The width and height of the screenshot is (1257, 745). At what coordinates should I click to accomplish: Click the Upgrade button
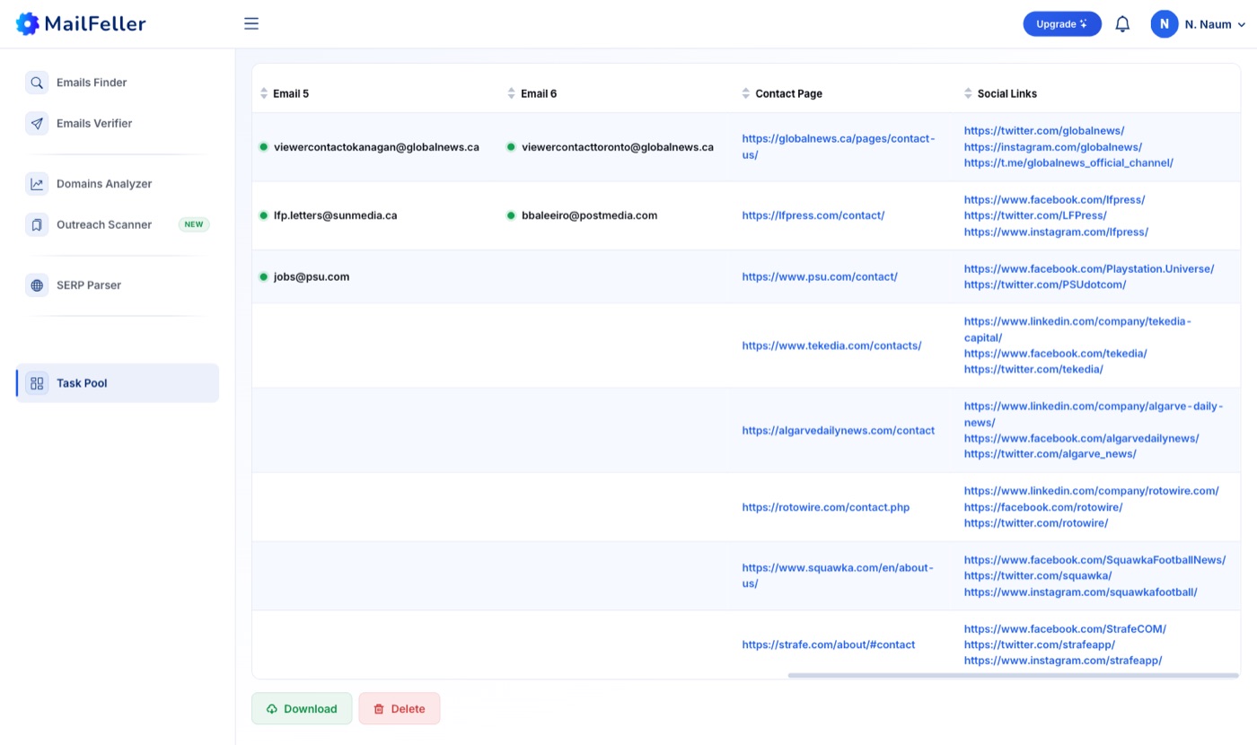[1062, 24]
